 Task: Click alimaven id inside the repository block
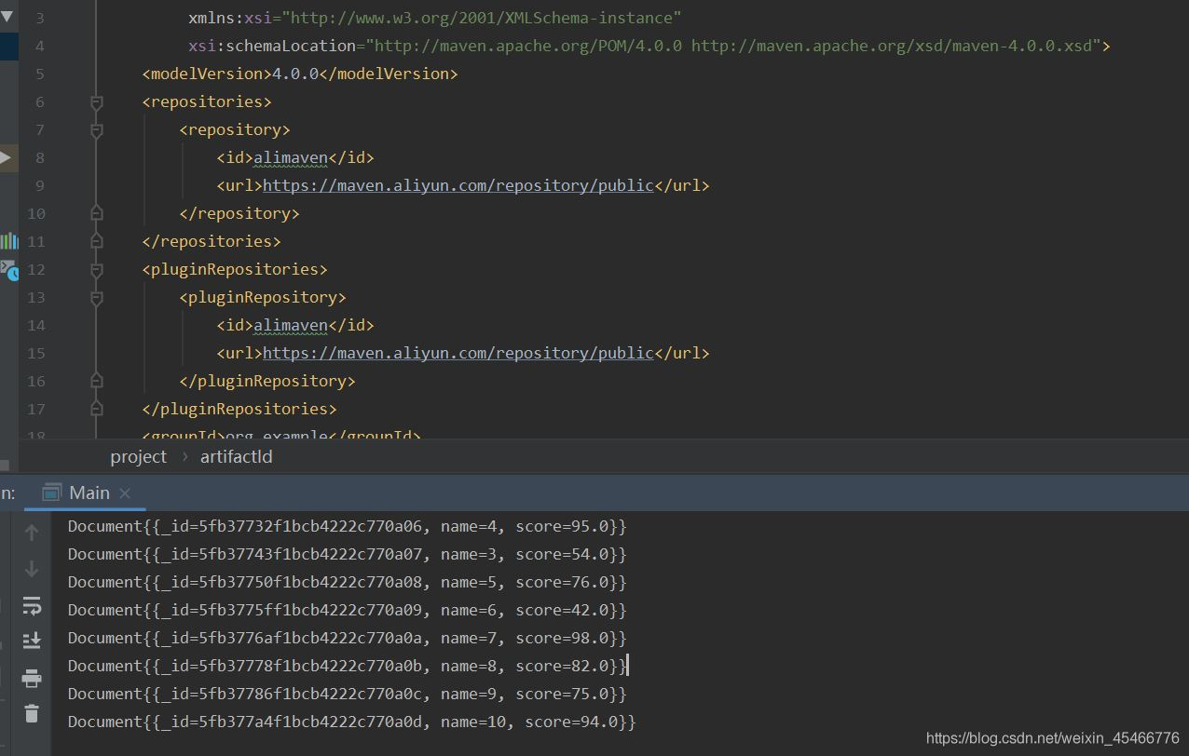click(291, 157)
